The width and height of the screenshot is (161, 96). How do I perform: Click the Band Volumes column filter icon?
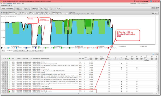[x=127, y=57]
